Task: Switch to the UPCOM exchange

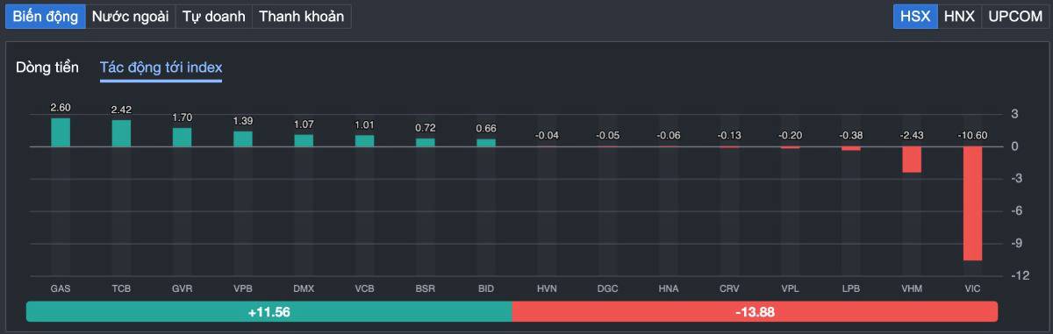Action: click(x=1015, y=16)
